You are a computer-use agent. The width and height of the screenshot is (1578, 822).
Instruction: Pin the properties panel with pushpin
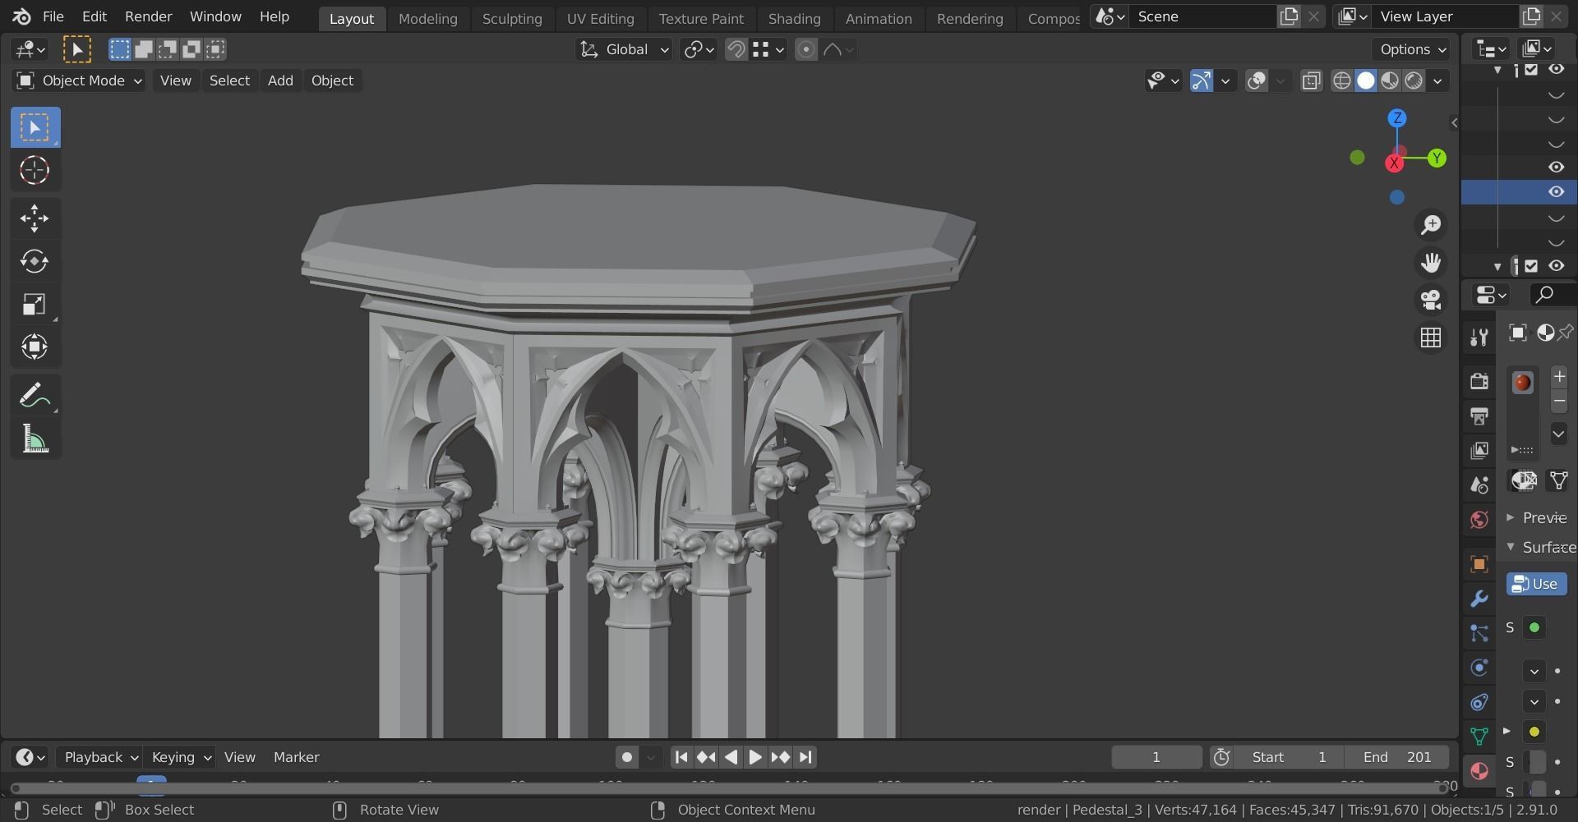(x=1566, y=333)
